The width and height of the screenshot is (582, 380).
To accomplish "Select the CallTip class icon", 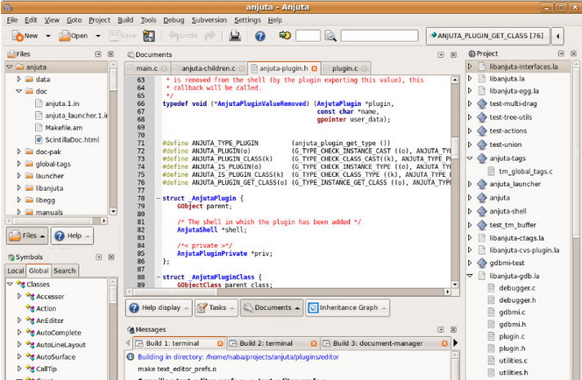I will [x=30, y=369].
